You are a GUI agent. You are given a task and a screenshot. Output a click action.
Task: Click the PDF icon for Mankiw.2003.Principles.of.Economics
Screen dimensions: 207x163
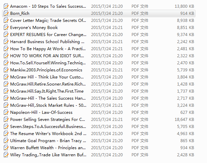[6, 70]
